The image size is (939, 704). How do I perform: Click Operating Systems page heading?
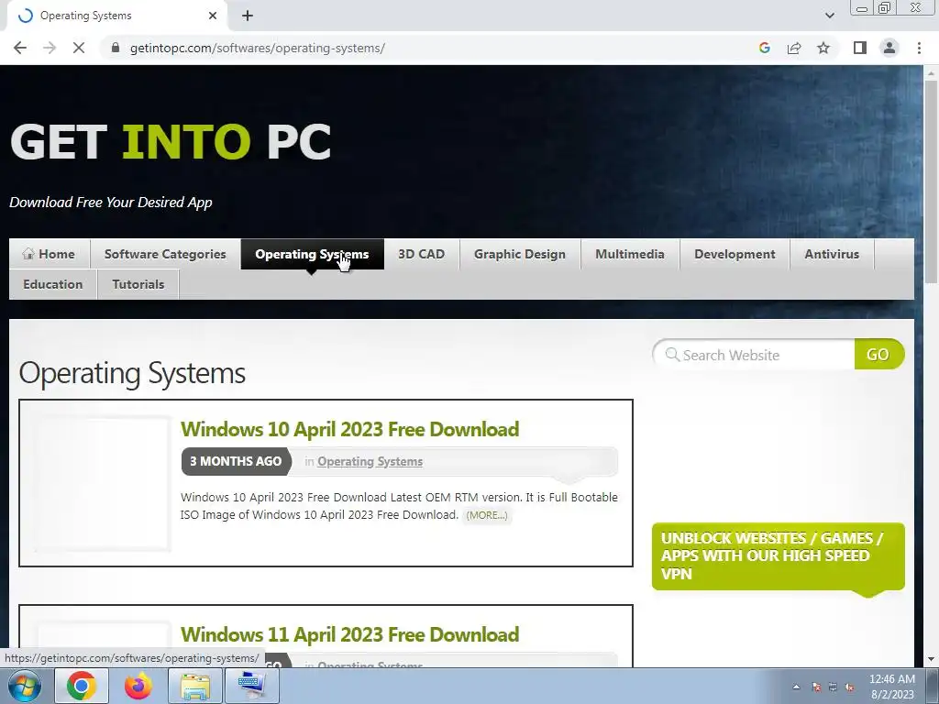click(x=132, y=374)
